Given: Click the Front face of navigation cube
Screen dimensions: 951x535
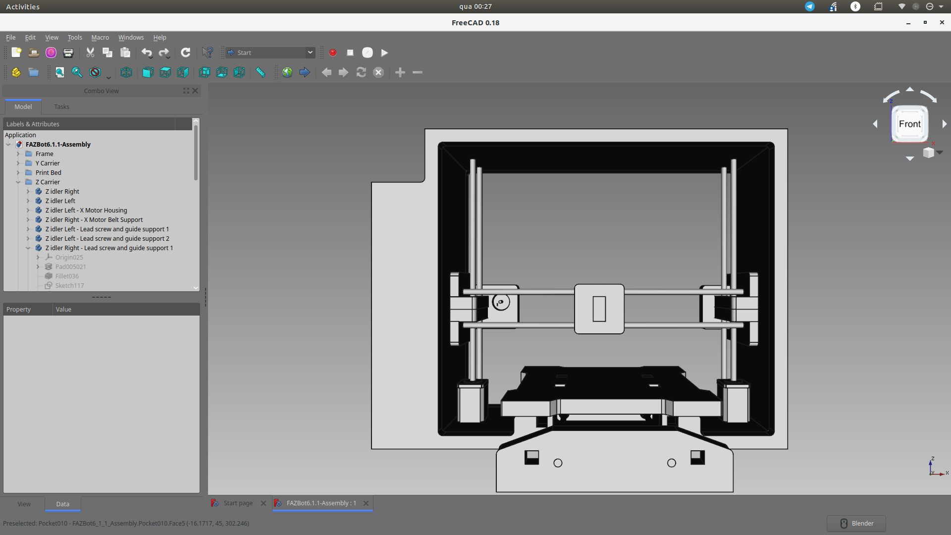Looking at the screenshot, I should [x=909, y=124].
